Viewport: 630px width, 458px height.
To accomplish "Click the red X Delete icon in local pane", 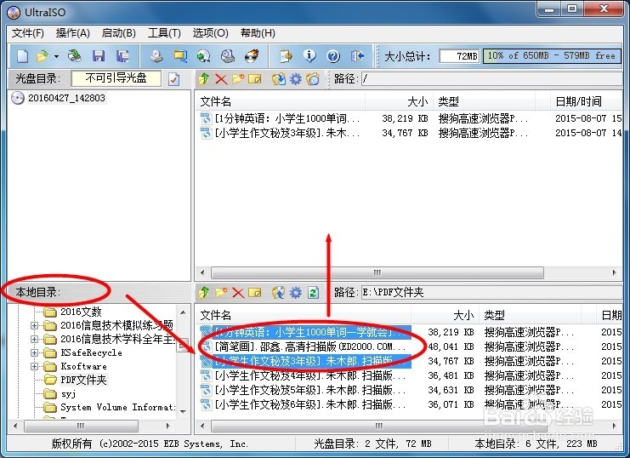I will pyautogui.click(x=238, y=293).
